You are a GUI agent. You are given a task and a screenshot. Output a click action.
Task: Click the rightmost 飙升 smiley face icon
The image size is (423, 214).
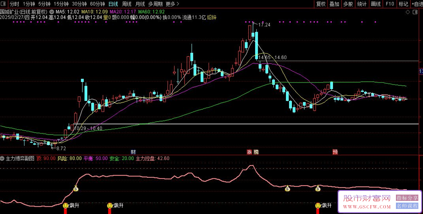pyautogui.click(x=318, y=206)
